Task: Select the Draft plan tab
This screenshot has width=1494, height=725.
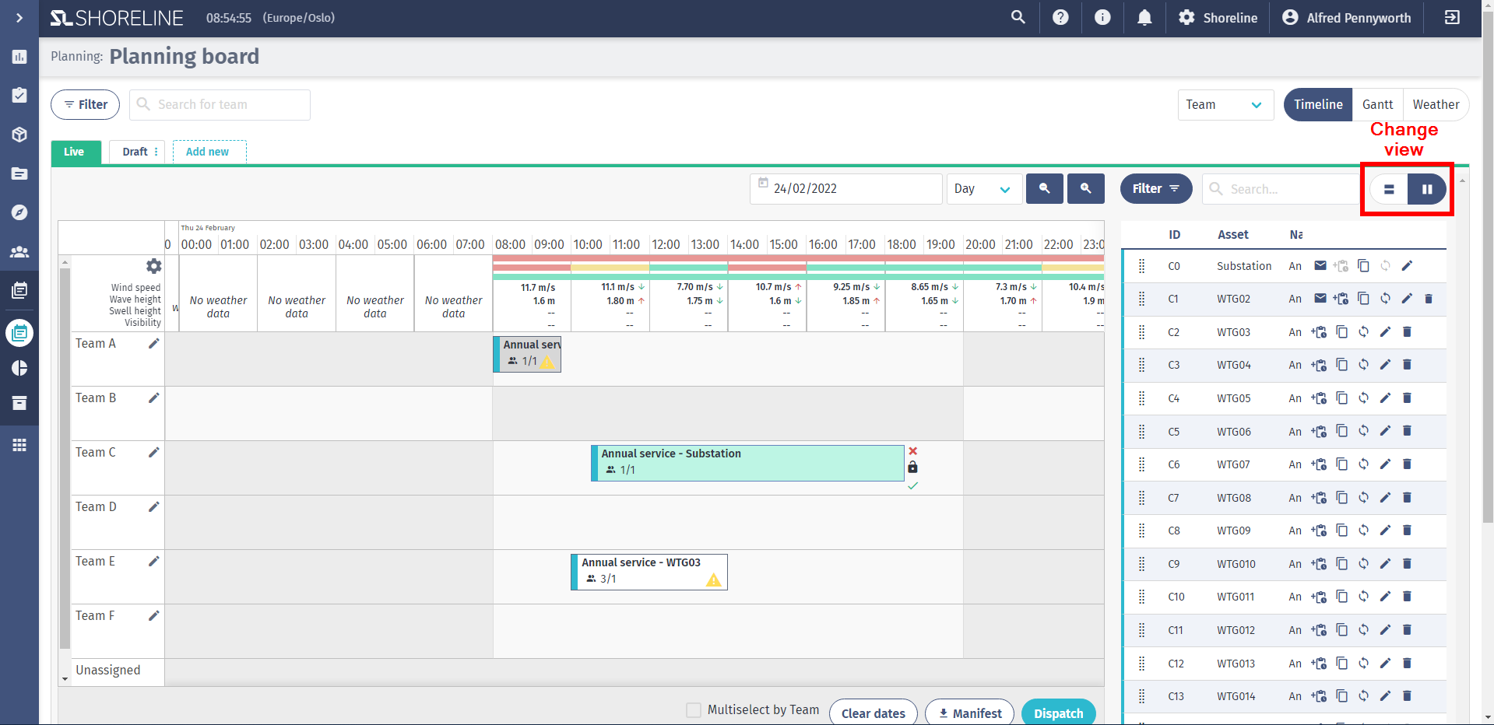Action: tap(135, 152)
